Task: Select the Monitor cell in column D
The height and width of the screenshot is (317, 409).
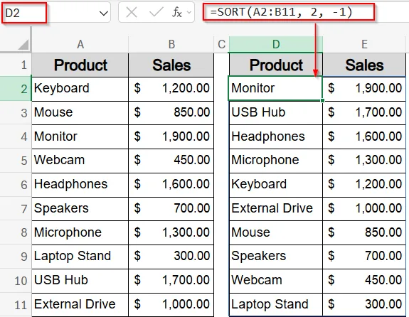Action: [275, 88]
